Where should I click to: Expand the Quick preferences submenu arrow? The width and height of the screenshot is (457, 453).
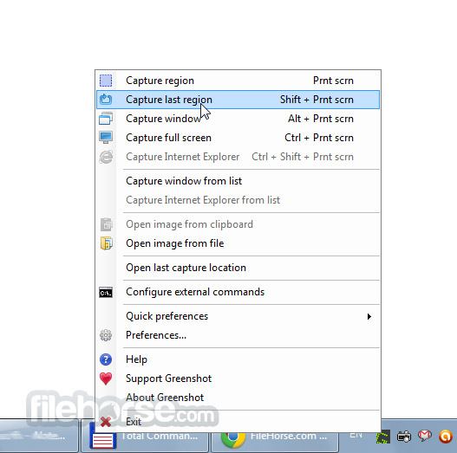(369, 316)
